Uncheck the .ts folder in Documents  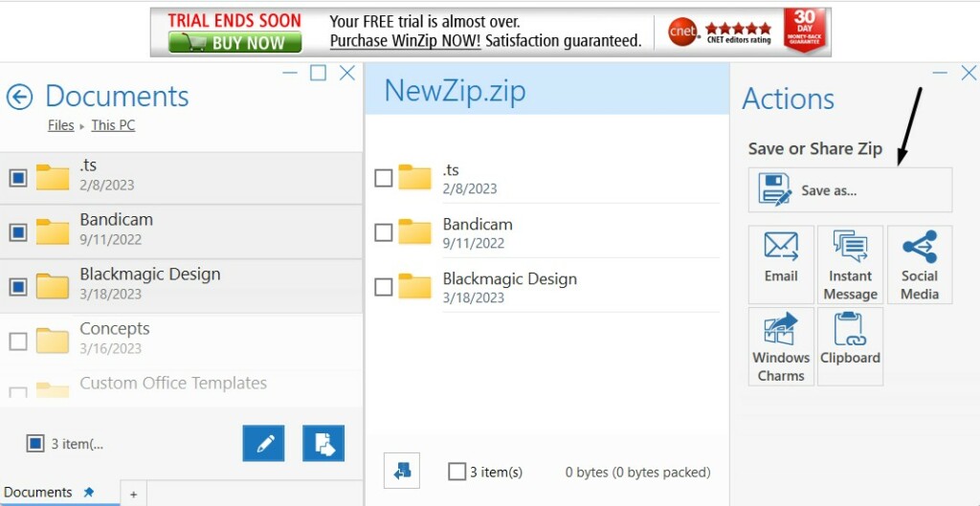pyautogui.click(x=18, y=178)
